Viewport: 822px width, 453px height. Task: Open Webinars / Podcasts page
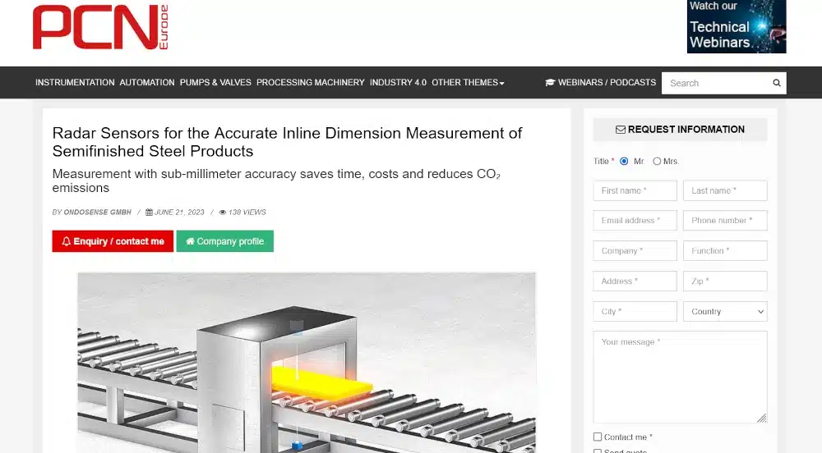[601, 83]
